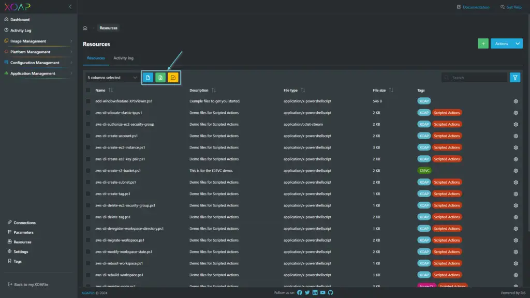530x298 pixels.
Task: Open the LinkedIn link in footer
Action: click(x=315, y=293)
